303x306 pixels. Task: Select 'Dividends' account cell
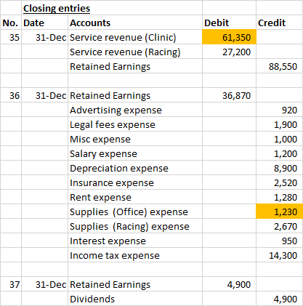tap(135, 299)
